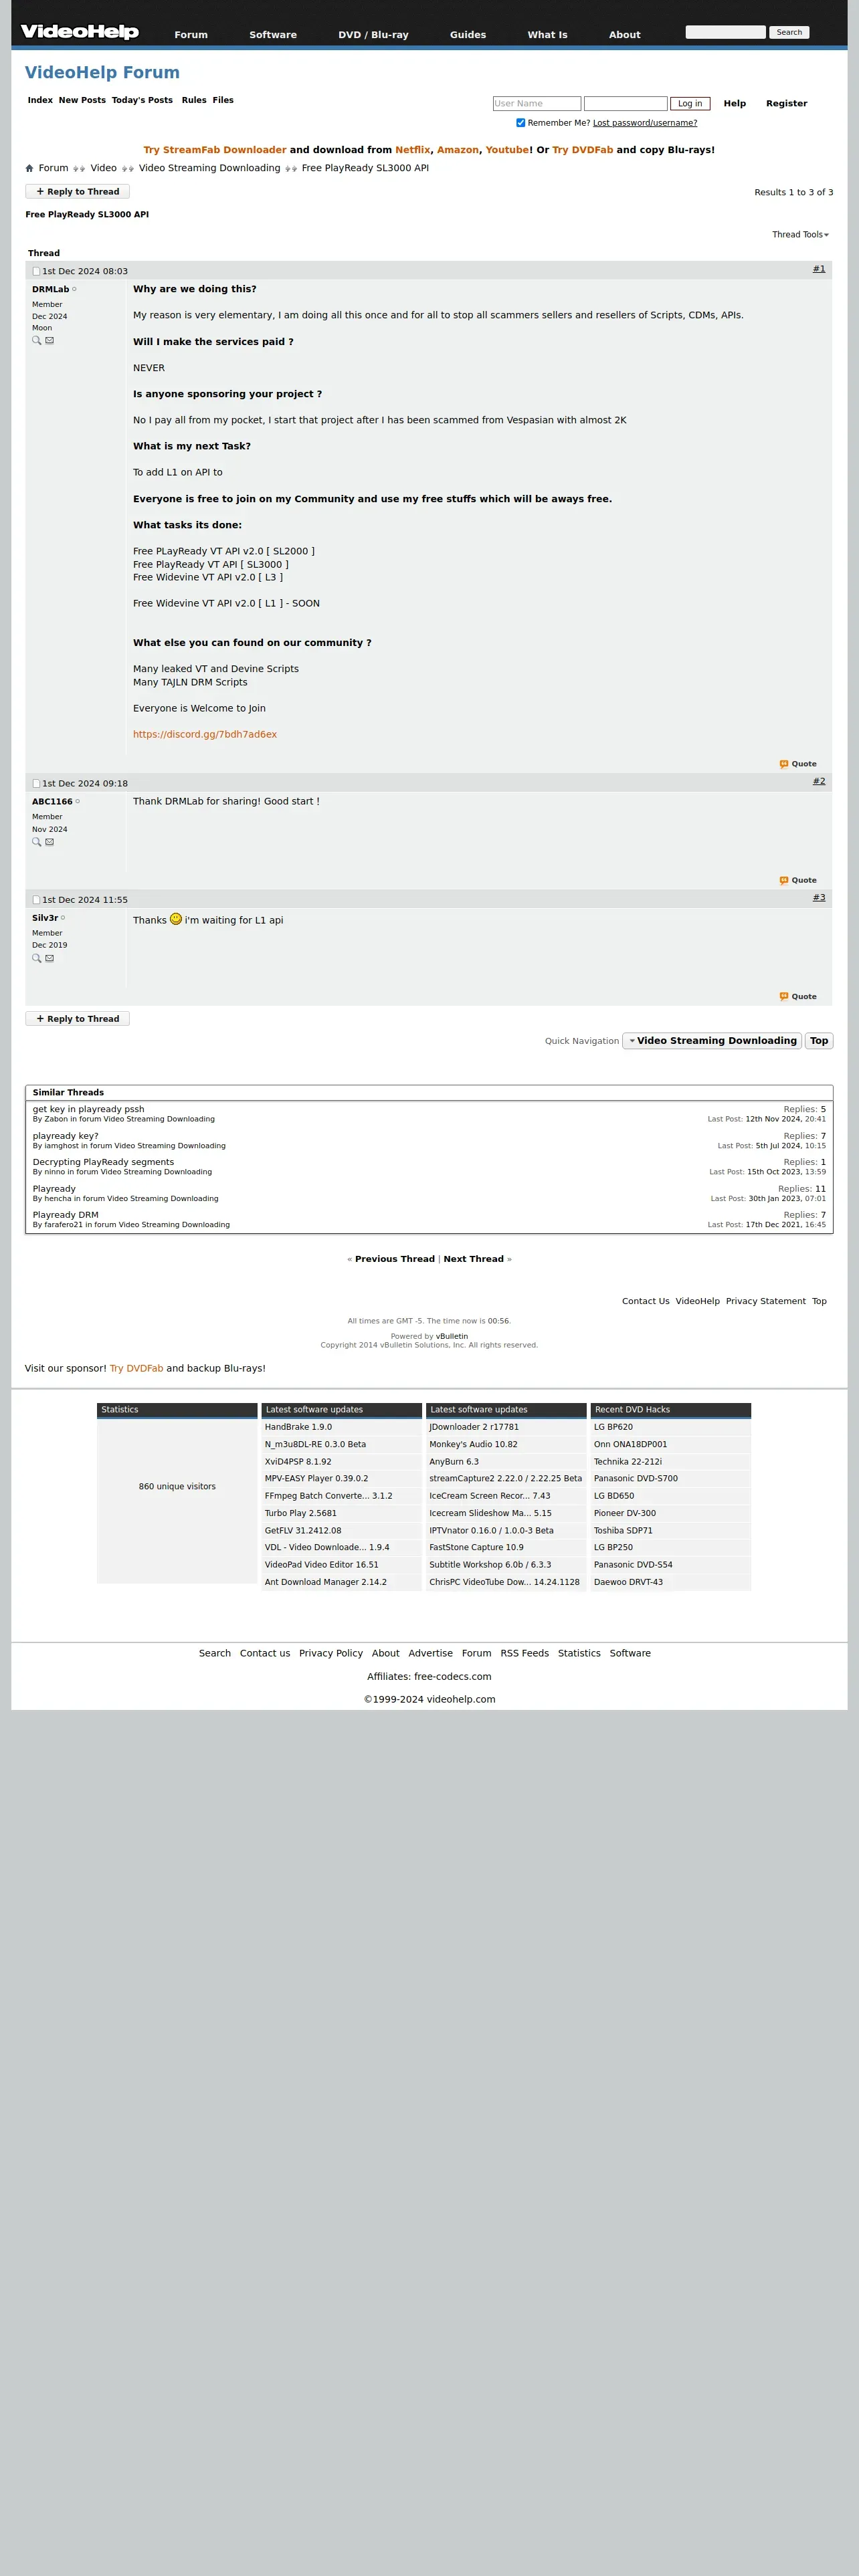
Task: Open JDownloader 2 r17781 update
Action: (474, 1428)
